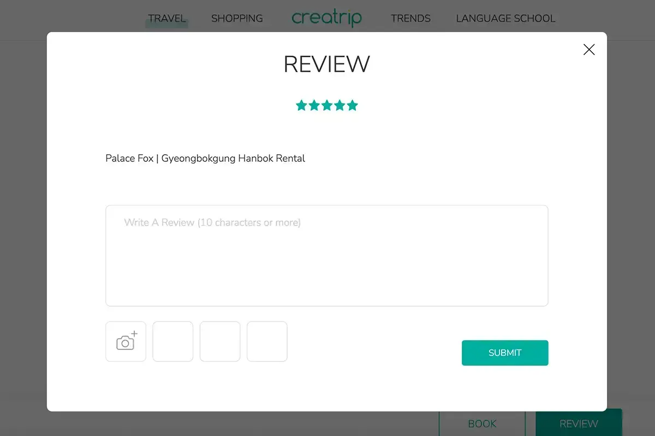
Task: Open the LANGUAGE SCHOOL menu
Action: 505,19
